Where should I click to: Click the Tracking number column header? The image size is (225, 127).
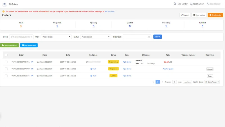(x=188, y=55)
